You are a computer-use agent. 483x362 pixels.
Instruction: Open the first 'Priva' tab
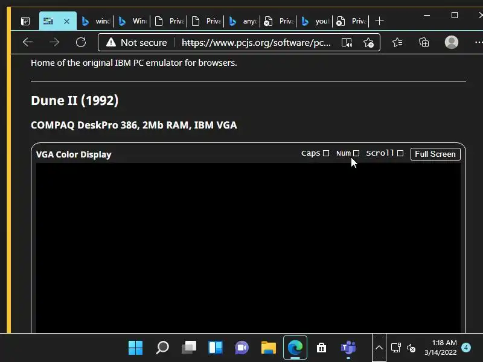tap(169, 21)
